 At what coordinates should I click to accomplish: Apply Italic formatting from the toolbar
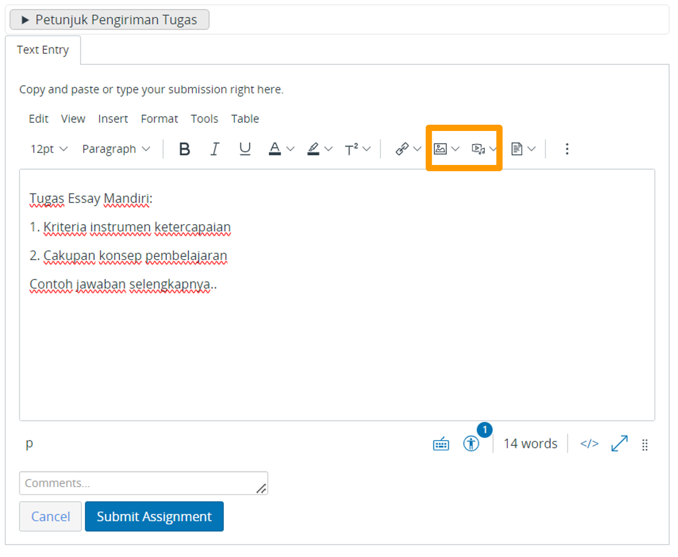tap(215, 149)
